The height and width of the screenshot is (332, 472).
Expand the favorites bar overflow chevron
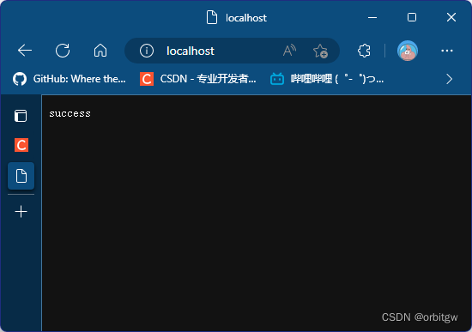pyautogui.click(x=449, y=79)
